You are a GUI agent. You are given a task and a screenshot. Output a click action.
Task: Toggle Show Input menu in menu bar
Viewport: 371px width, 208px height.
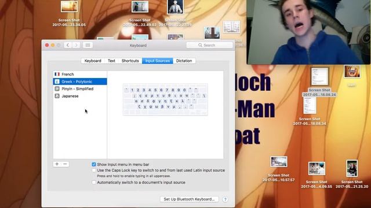click(94, 164)
